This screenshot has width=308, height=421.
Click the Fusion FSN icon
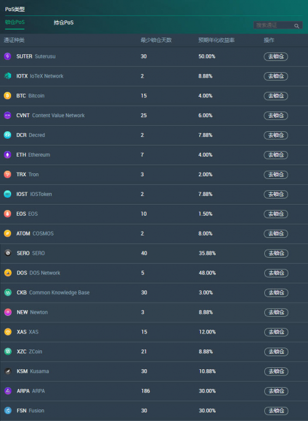pos(8,411)
